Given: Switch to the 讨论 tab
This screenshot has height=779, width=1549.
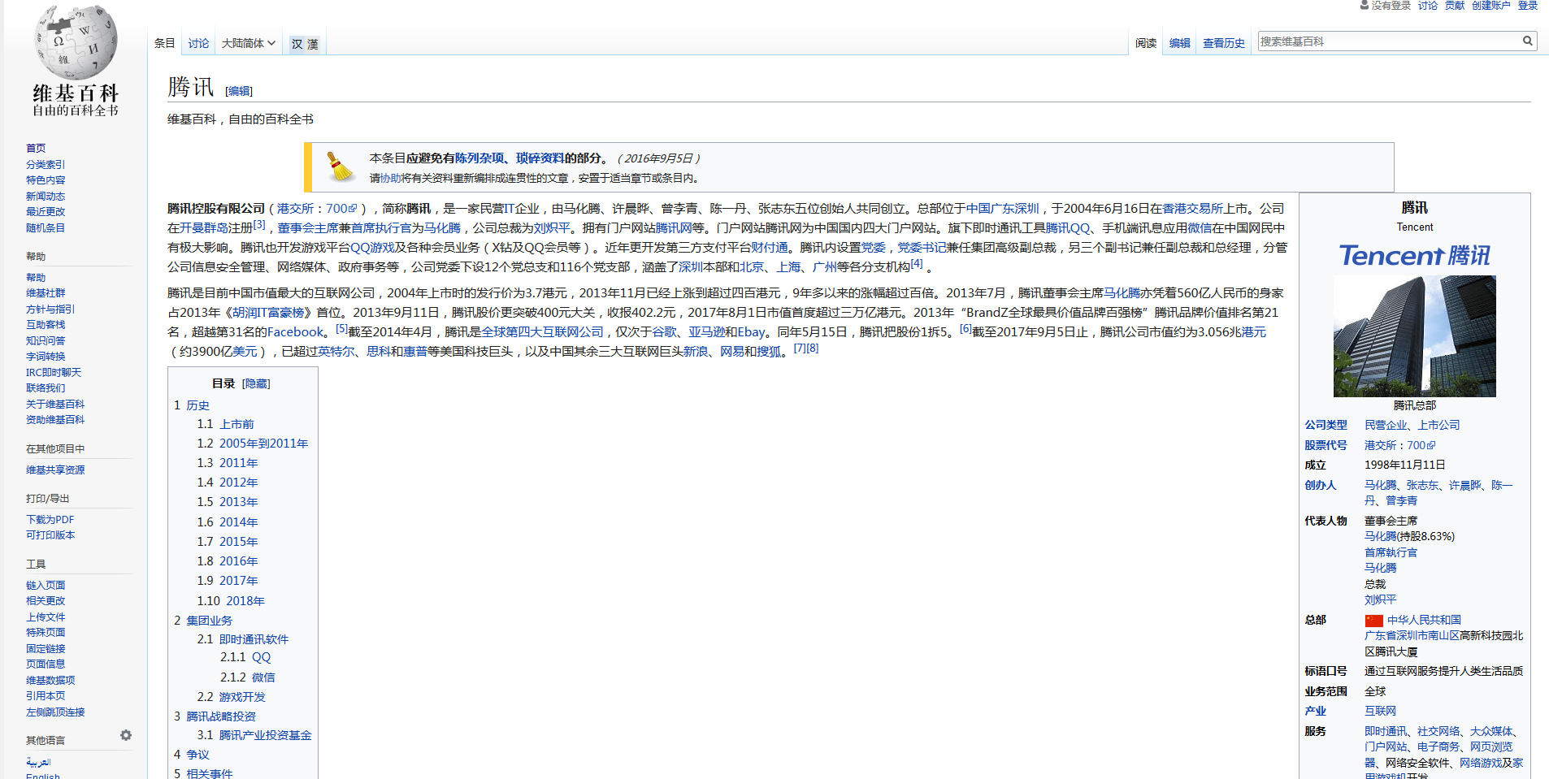Looking at the screenshot, I should [x=198, y=43].
